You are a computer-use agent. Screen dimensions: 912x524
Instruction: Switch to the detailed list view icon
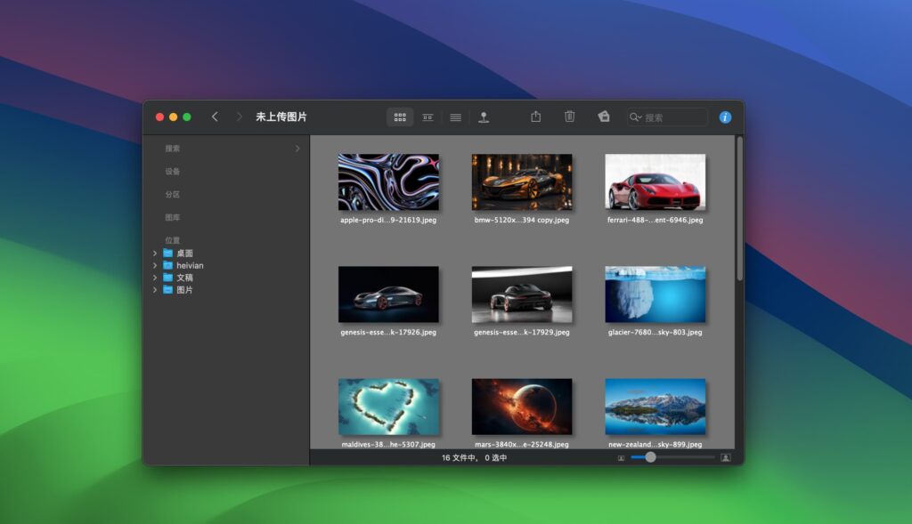(455, 117)
